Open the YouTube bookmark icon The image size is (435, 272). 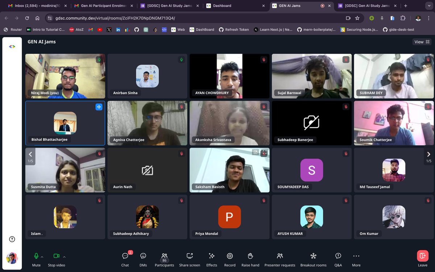(x=100, y=30)
